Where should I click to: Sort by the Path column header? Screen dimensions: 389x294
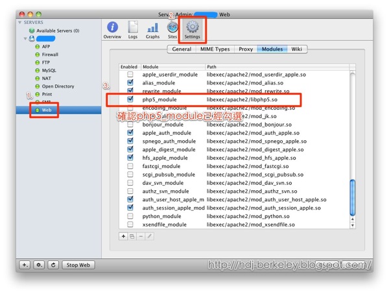(277, 67)
